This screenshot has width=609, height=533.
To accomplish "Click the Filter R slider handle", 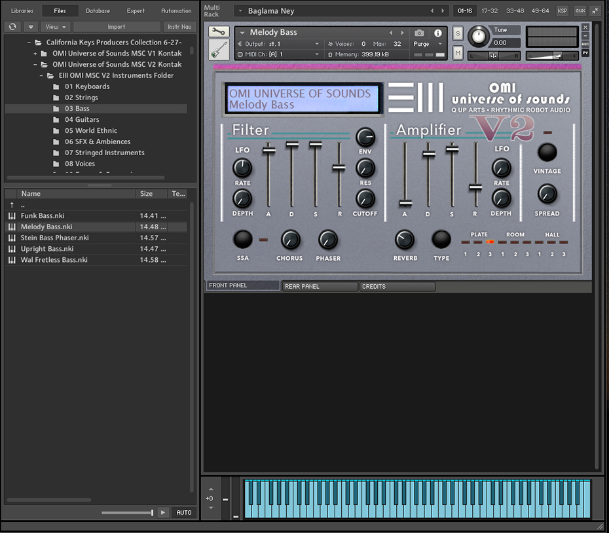I will (x=339, y=168).
